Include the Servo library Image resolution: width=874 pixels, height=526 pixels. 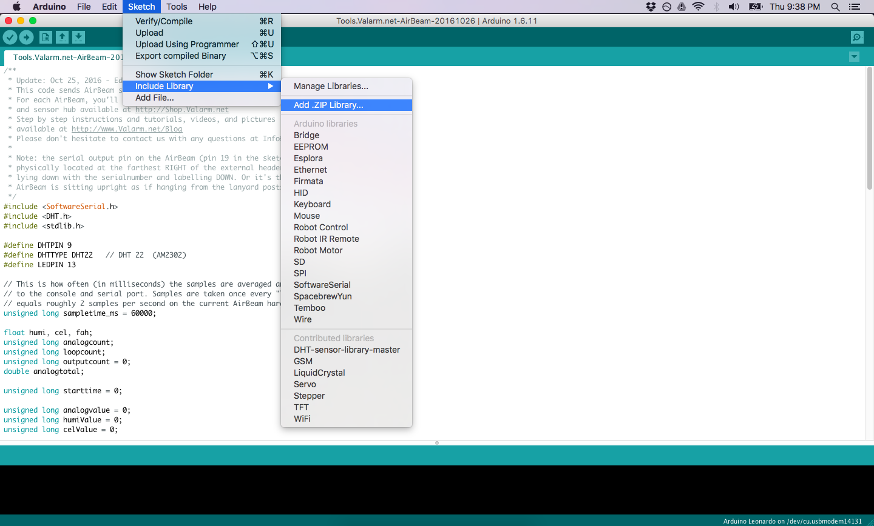click(x=347, y=384)
